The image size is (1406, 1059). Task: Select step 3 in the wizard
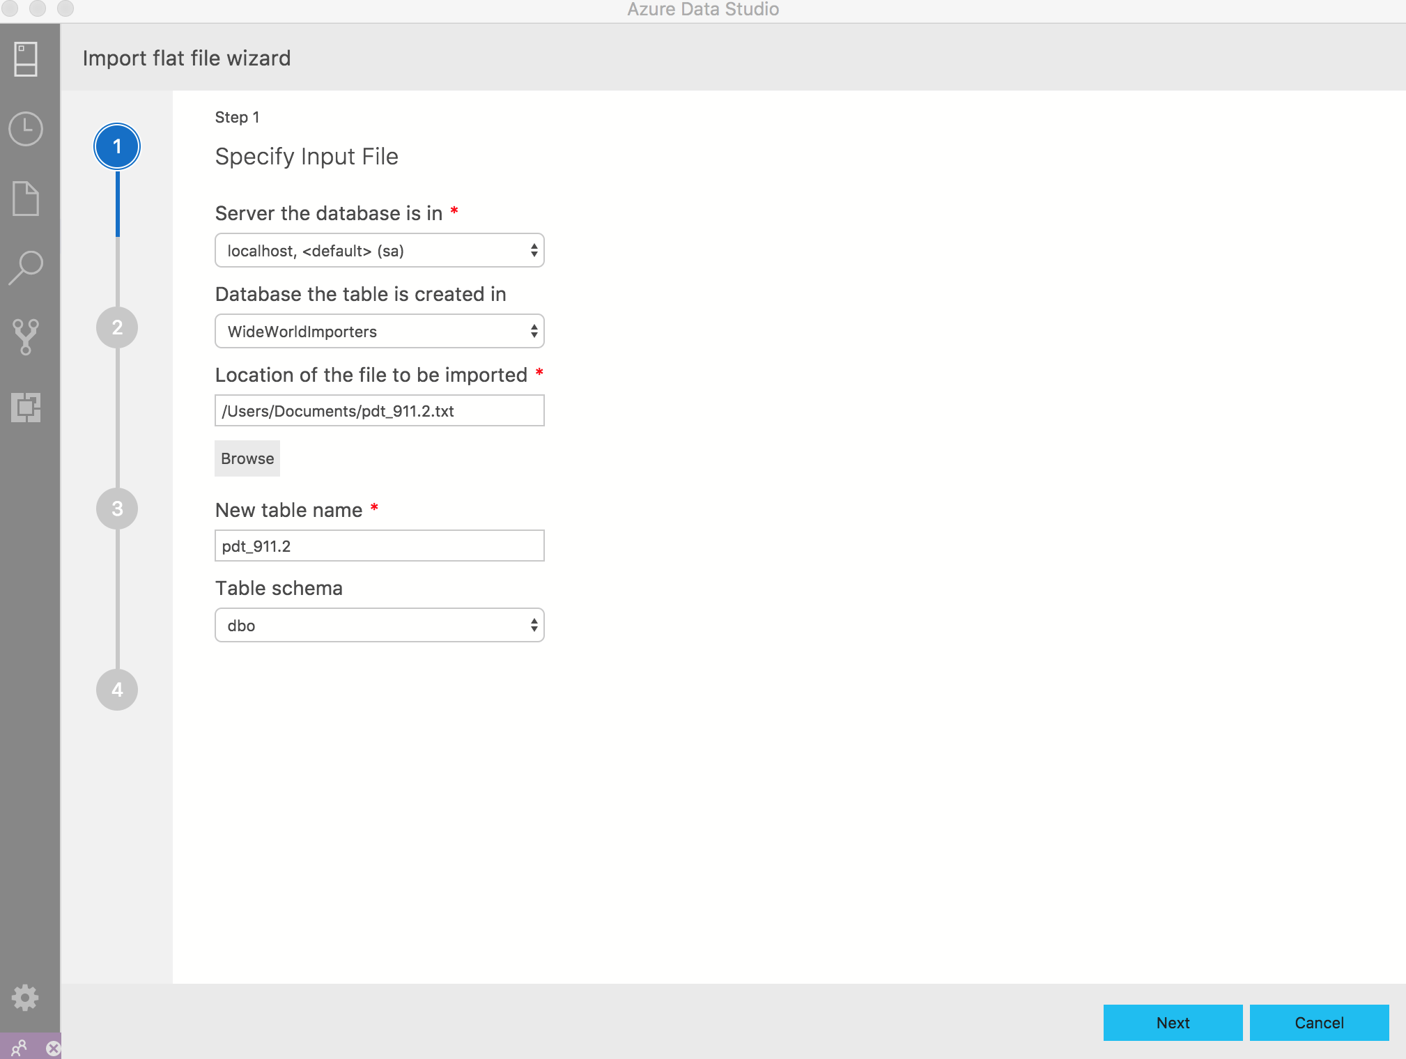pyautogui.click(x=116, y=509)
